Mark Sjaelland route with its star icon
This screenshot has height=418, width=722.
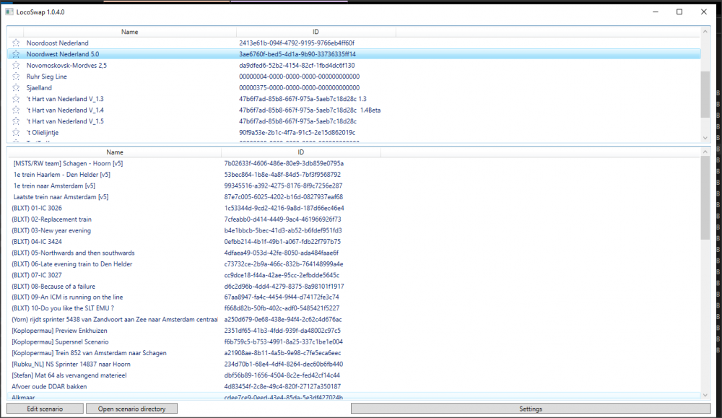(16, 88)
